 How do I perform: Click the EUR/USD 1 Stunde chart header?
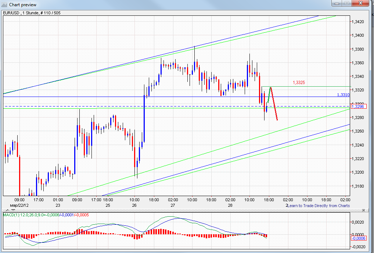click(32, 13)
